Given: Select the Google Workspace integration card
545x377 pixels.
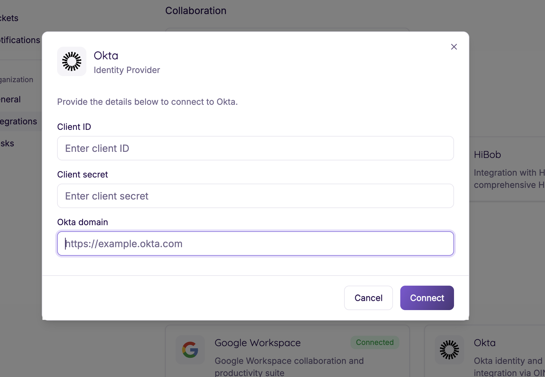Looking at the screenshot, I should click(287, 351).
